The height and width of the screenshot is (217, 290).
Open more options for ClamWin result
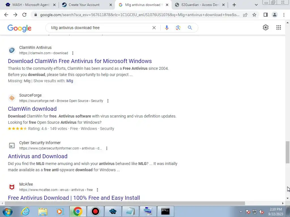73,53
